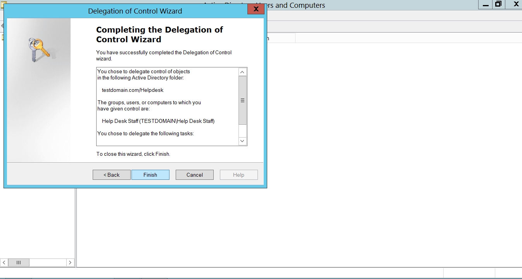Click the keys icon in the wizard banner
The width and height of the screenshot is (522, 279).
point(39,49)
